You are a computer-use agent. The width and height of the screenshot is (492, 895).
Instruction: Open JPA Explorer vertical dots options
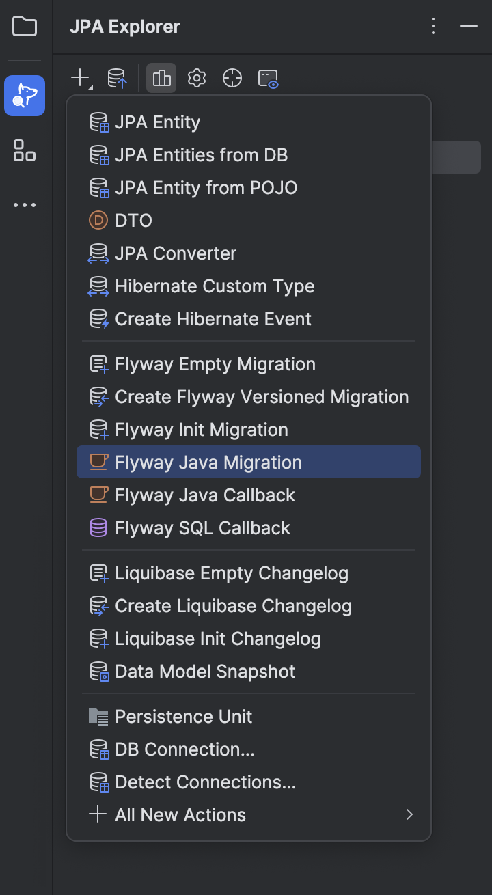click(x=433, y=27)
